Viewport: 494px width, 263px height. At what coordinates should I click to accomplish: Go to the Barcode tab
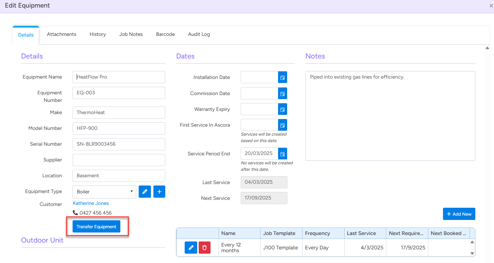point(165,34)
